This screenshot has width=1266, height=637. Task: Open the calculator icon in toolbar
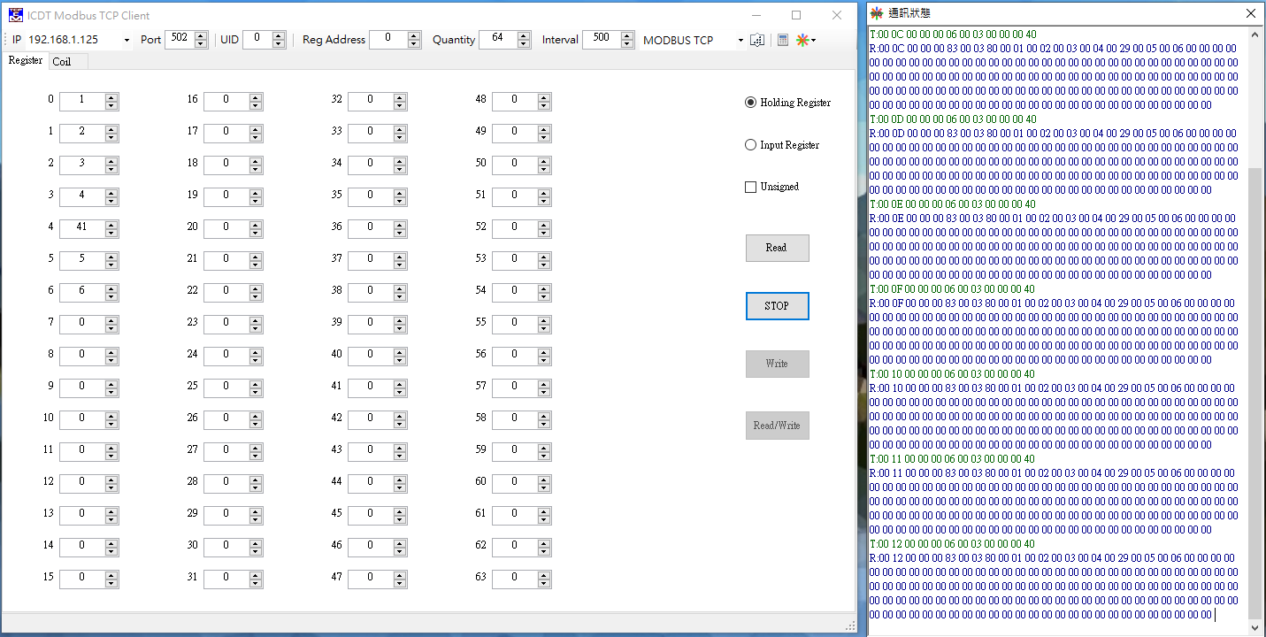(x=783, y=40)
